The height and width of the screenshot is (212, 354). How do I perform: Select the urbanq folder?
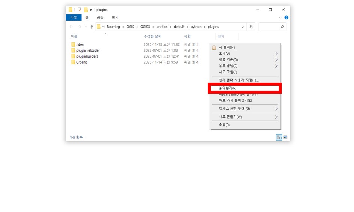pos(81,62)
